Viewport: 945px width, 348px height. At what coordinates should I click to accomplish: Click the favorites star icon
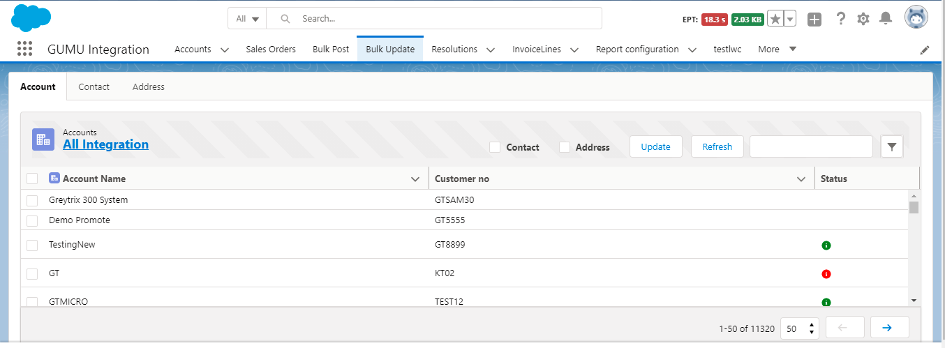[775, 19]
